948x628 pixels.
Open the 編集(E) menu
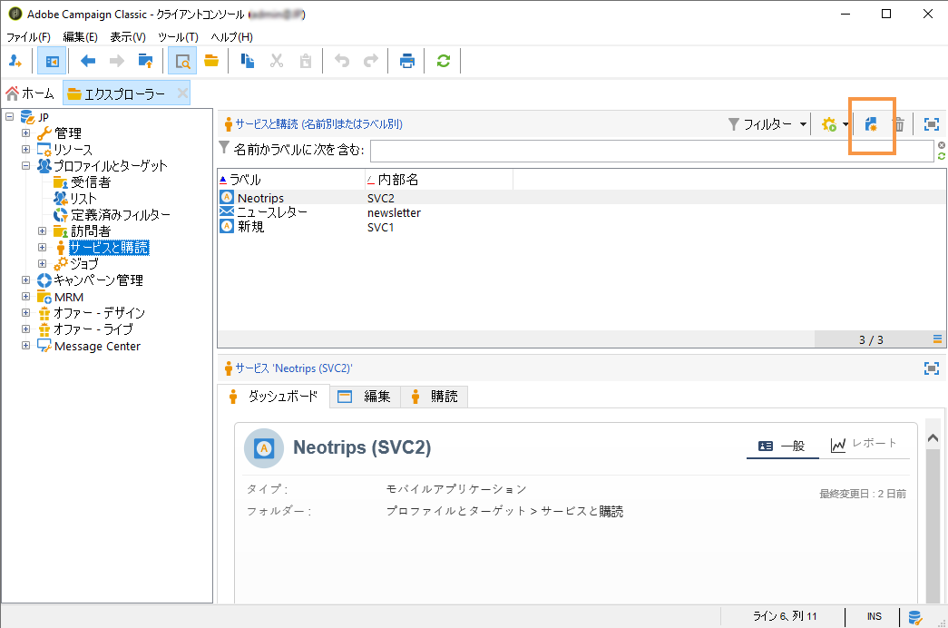coord(80,37)
